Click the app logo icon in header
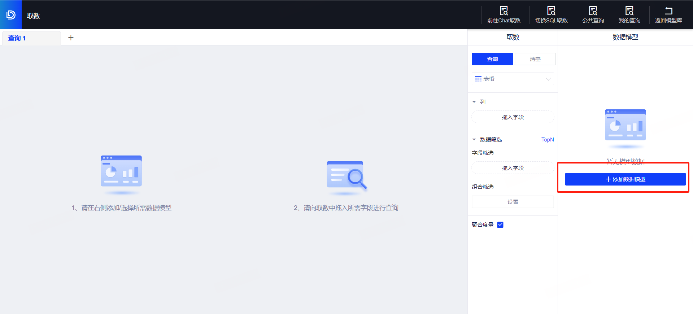This screenshot has height=314, width=693. (11, 15)
